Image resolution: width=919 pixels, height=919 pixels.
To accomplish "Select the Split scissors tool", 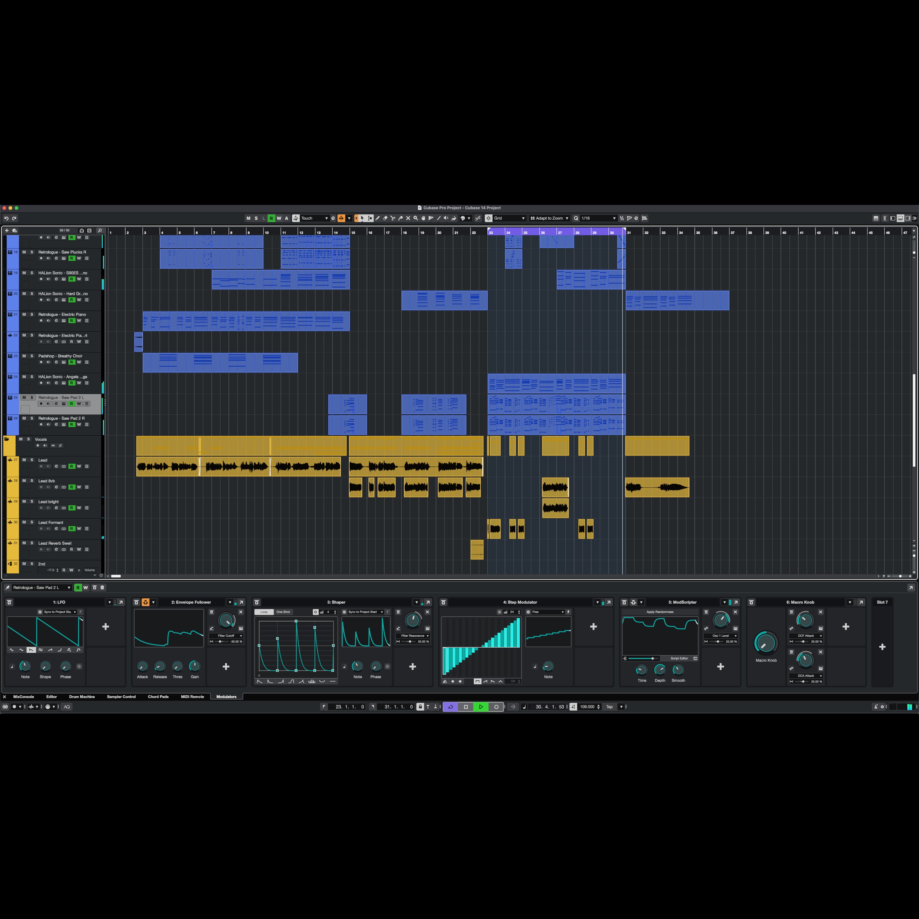I will [393, 218].
